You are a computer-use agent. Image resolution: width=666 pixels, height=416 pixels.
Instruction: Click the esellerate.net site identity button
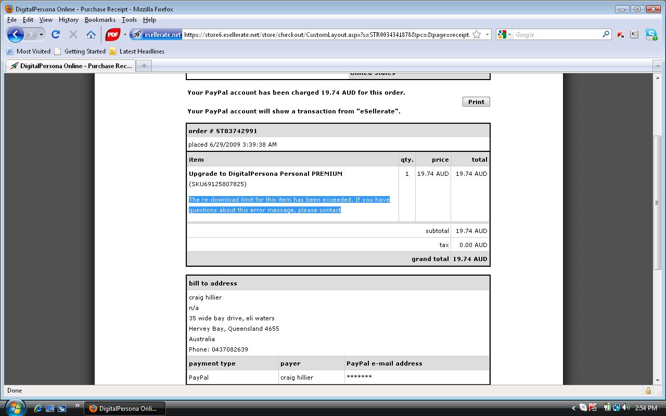pos(157,34)
